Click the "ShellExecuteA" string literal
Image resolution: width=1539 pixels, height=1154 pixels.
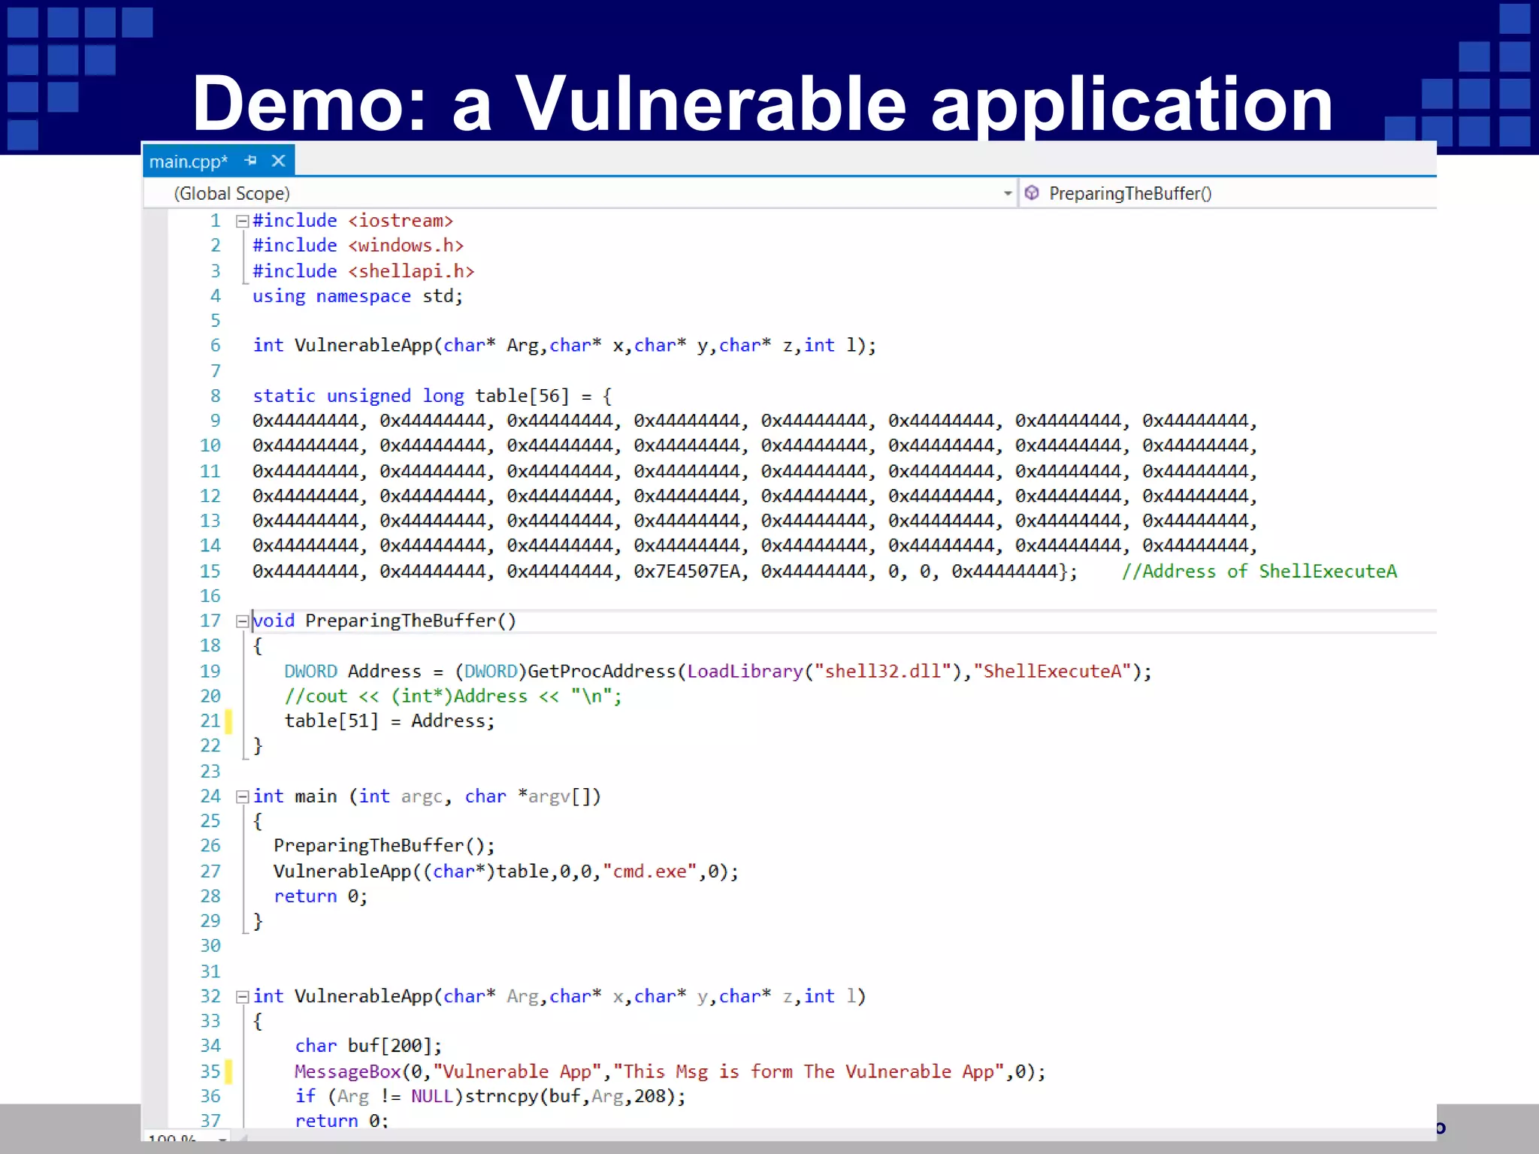click(1053, 672)
